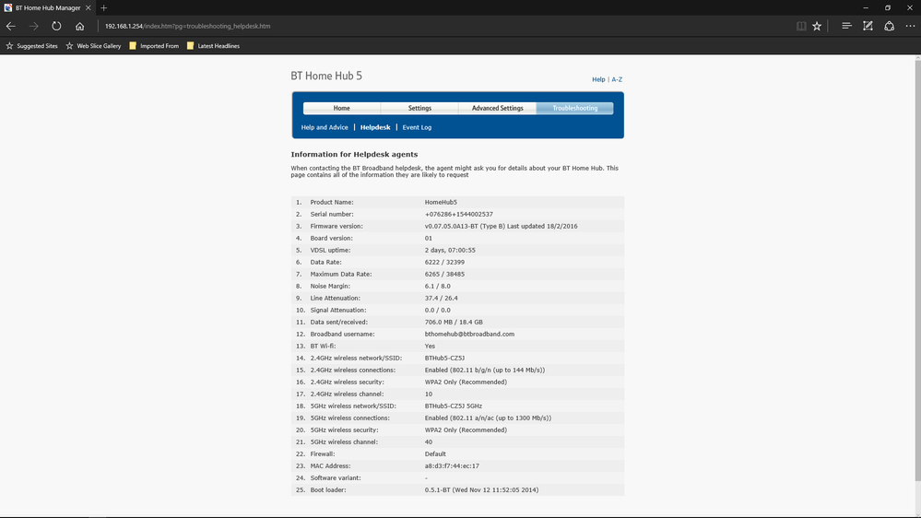
Task: Switch to the Home tab
Action: (341, 108)
